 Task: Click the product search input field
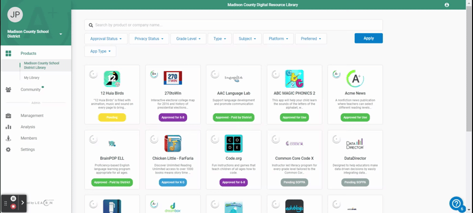[x=234, y=25]
